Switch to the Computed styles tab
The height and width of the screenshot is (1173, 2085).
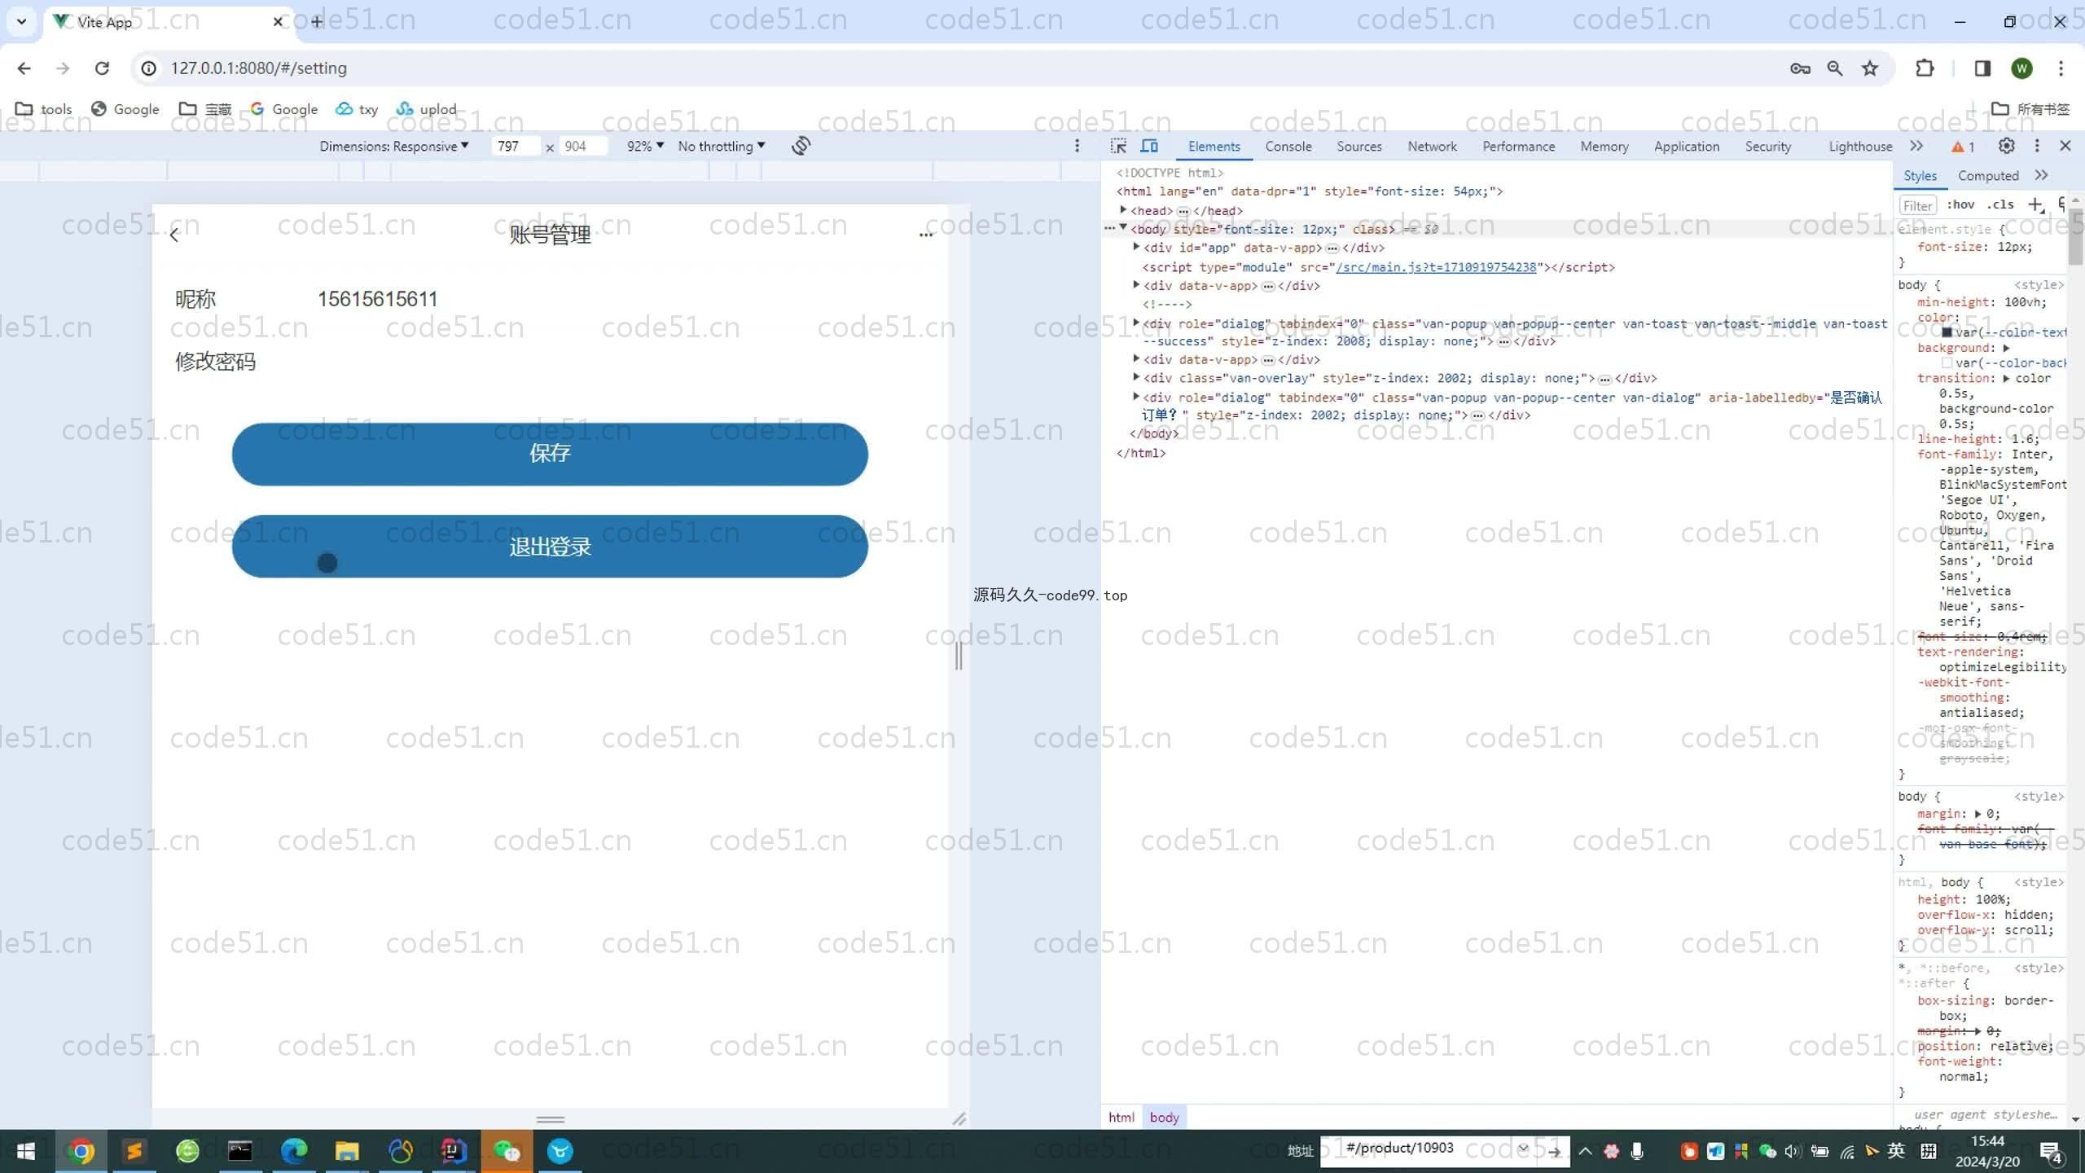point(1988,176)
